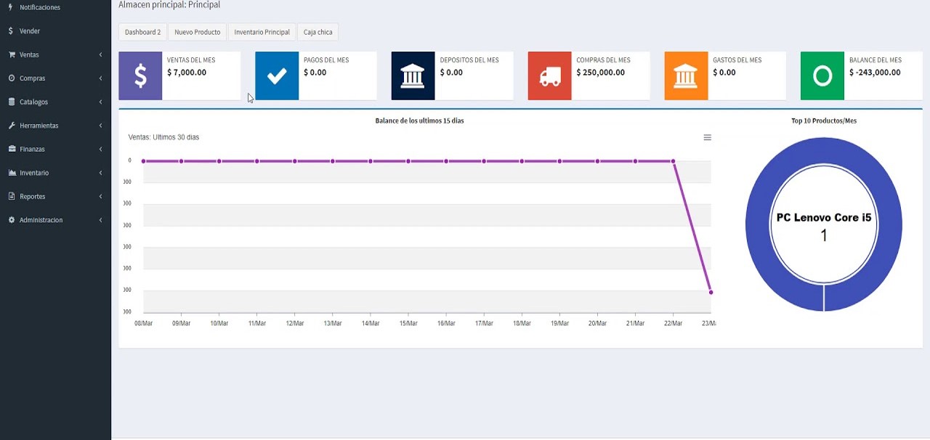
Task: Open the Reportes sidebar menu
Action: pyautogui.click(x=32, y=196)
